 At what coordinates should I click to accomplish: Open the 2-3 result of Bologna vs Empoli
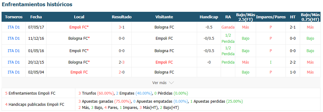click(x=122, y=62)
